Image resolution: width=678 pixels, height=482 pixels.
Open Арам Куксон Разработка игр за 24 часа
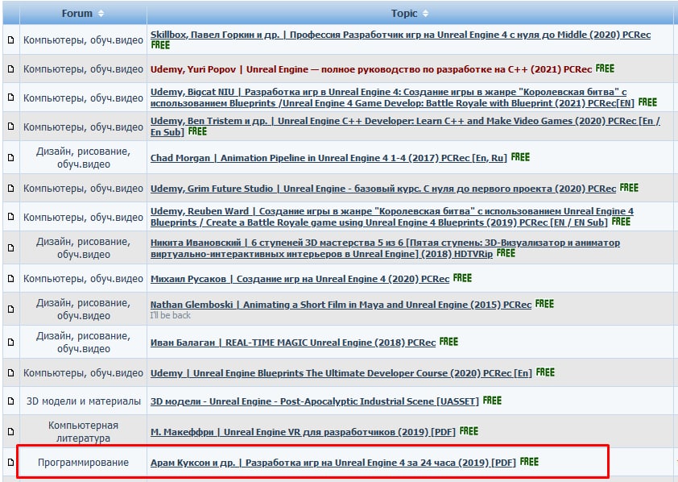click(x=333, y=463)
